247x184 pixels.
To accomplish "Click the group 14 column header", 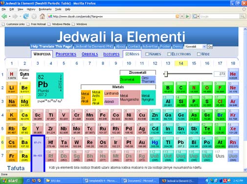I will 181,63.
